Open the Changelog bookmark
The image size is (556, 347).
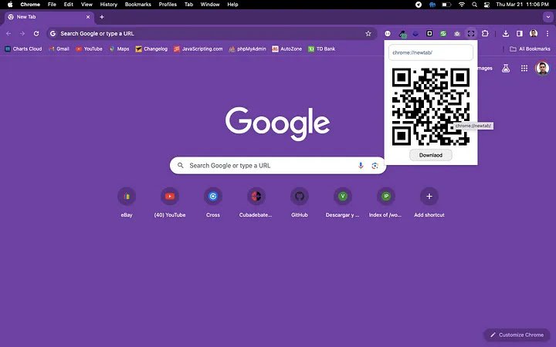click(151, 49)
